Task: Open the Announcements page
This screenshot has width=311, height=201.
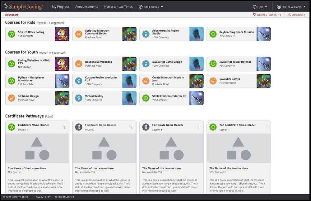Action: tap(86, 7)
